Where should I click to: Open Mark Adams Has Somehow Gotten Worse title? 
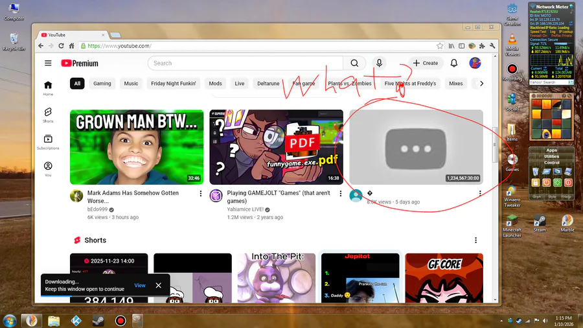133,196
